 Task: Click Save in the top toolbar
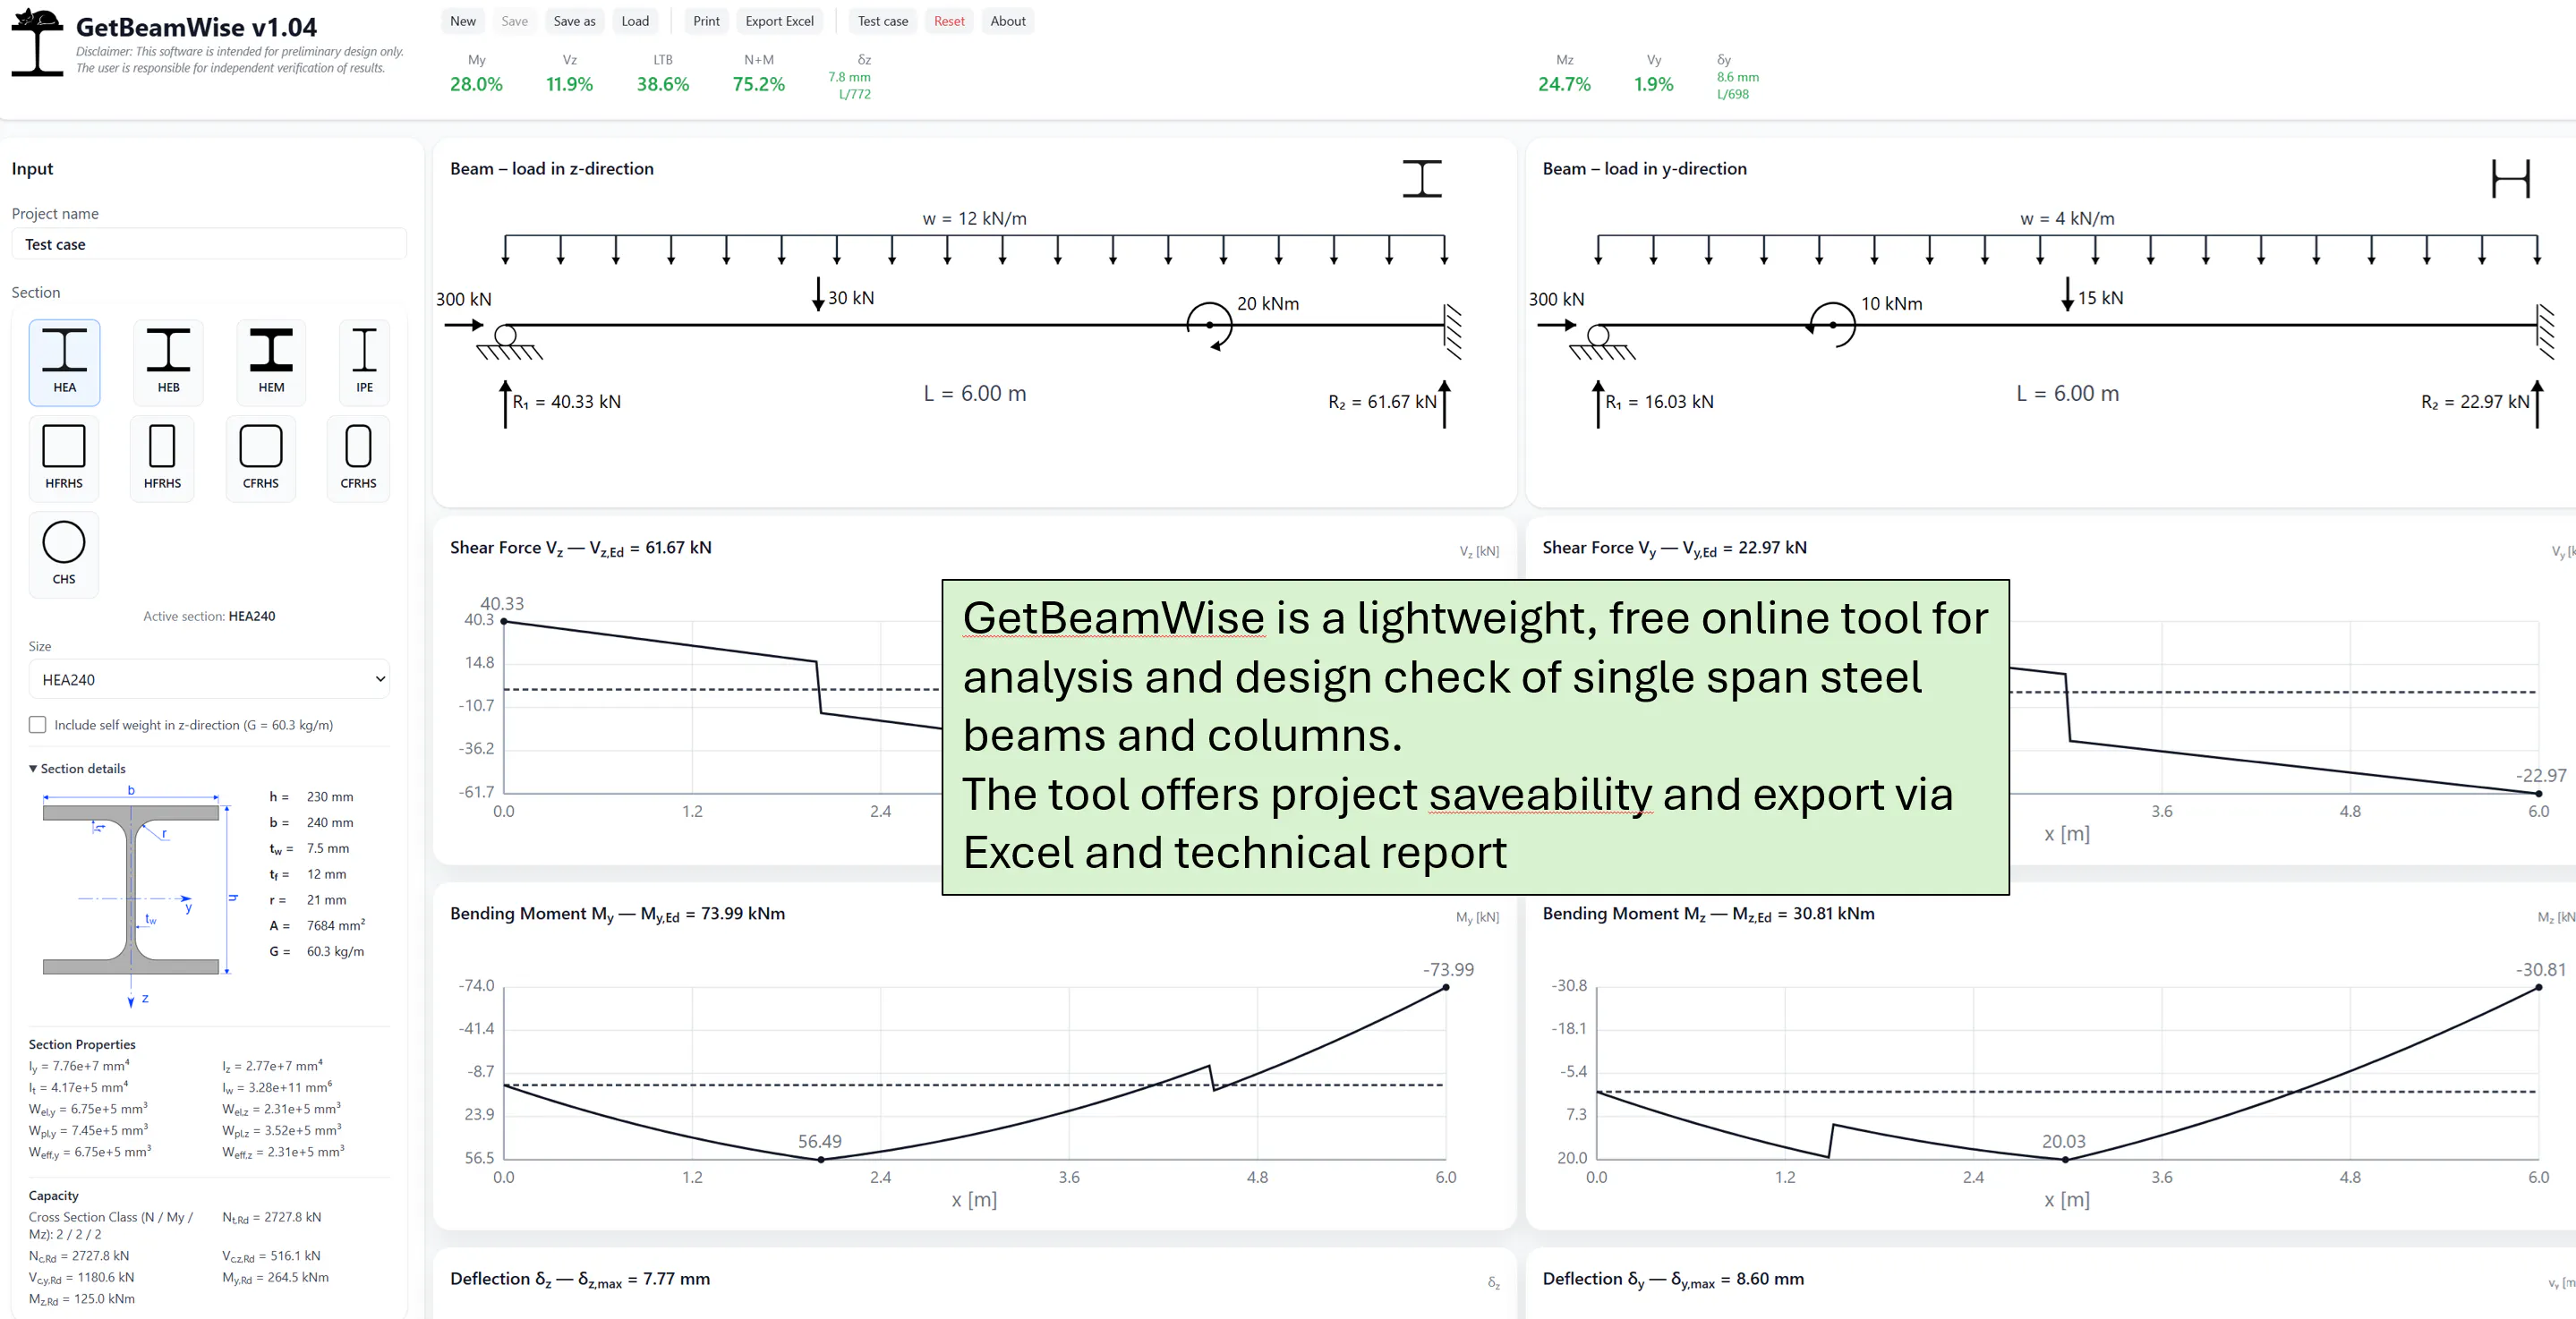coord(514,21)
